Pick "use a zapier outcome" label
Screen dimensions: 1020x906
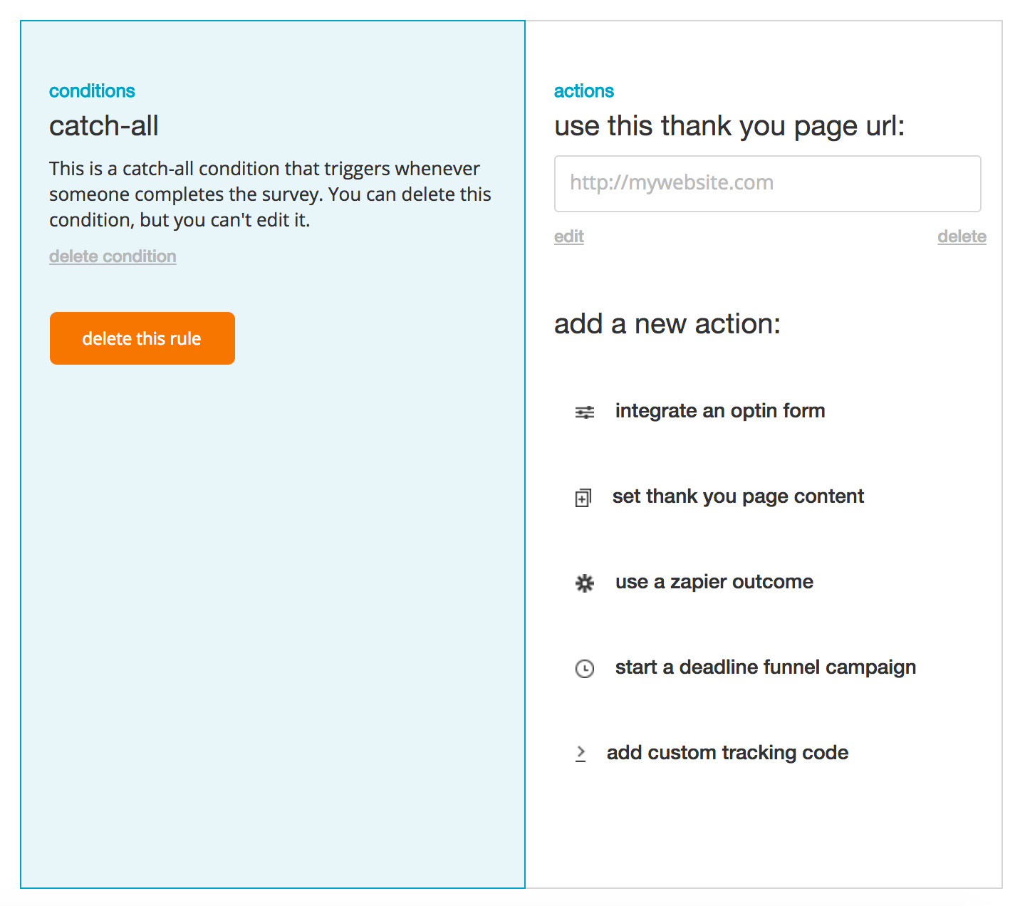click(x=714, y=582)
